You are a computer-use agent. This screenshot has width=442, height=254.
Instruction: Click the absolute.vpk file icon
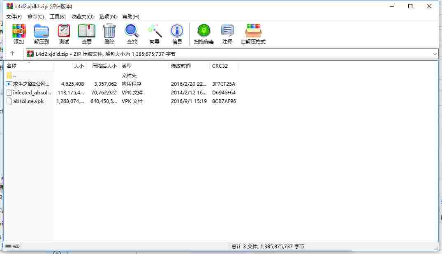9,101
